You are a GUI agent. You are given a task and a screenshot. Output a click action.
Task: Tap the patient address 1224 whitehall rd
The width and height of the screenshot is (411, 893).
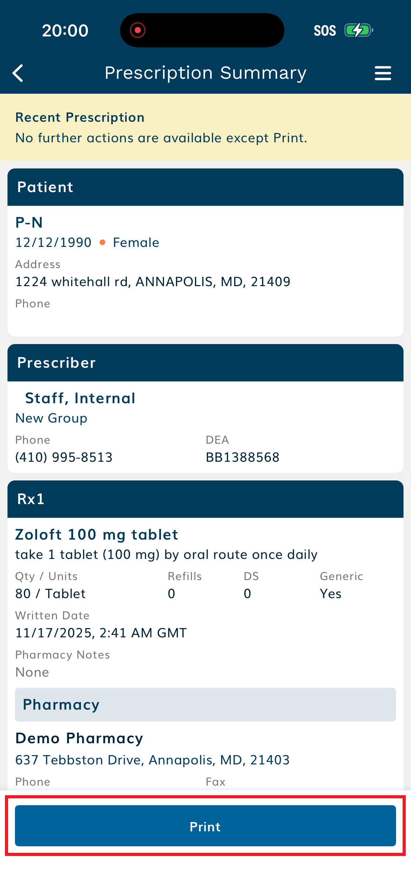(153, 281)
